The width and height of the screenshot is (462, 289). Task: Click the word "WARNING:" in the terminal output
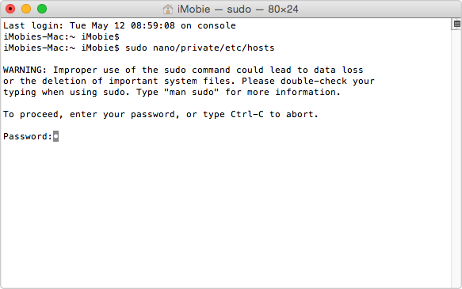[x=25, y=70]
